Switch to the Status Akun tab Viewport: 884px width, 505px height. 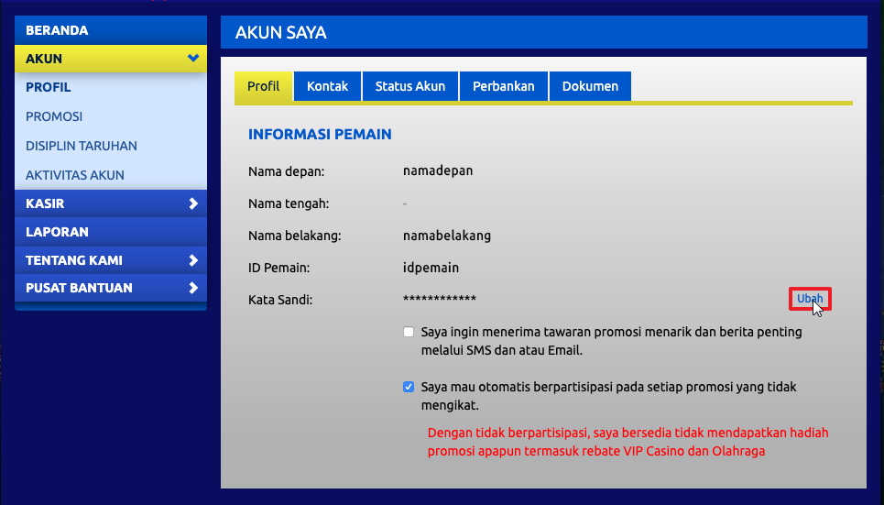coord(410,86)
